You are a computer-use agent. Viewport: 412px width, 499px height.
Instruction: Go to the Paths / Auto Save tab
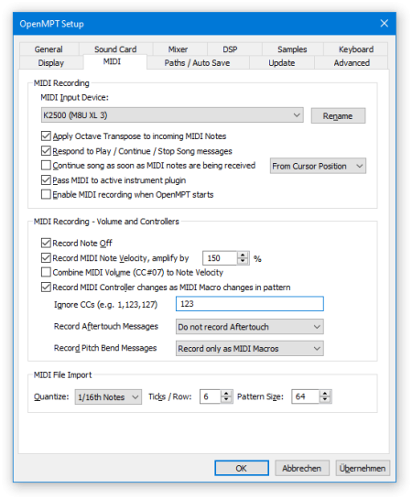197,62
